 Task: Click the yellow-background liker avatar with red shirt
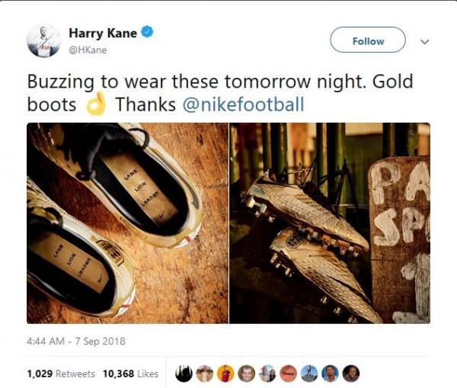coord(225,374)
